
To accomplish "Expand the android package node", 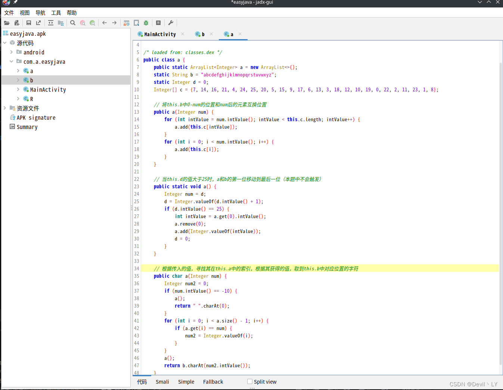I will tap(11, 52).
